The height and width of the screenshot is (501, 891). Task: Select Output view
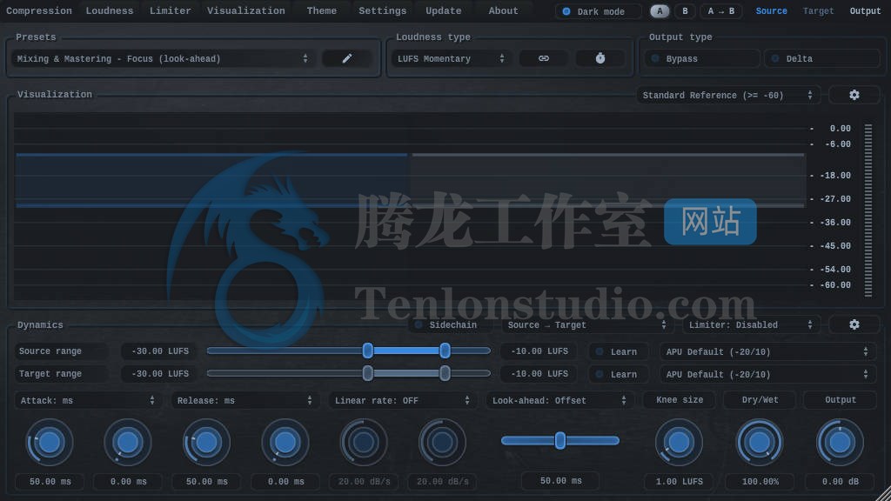pyautogui.click(x=866, y=10)
